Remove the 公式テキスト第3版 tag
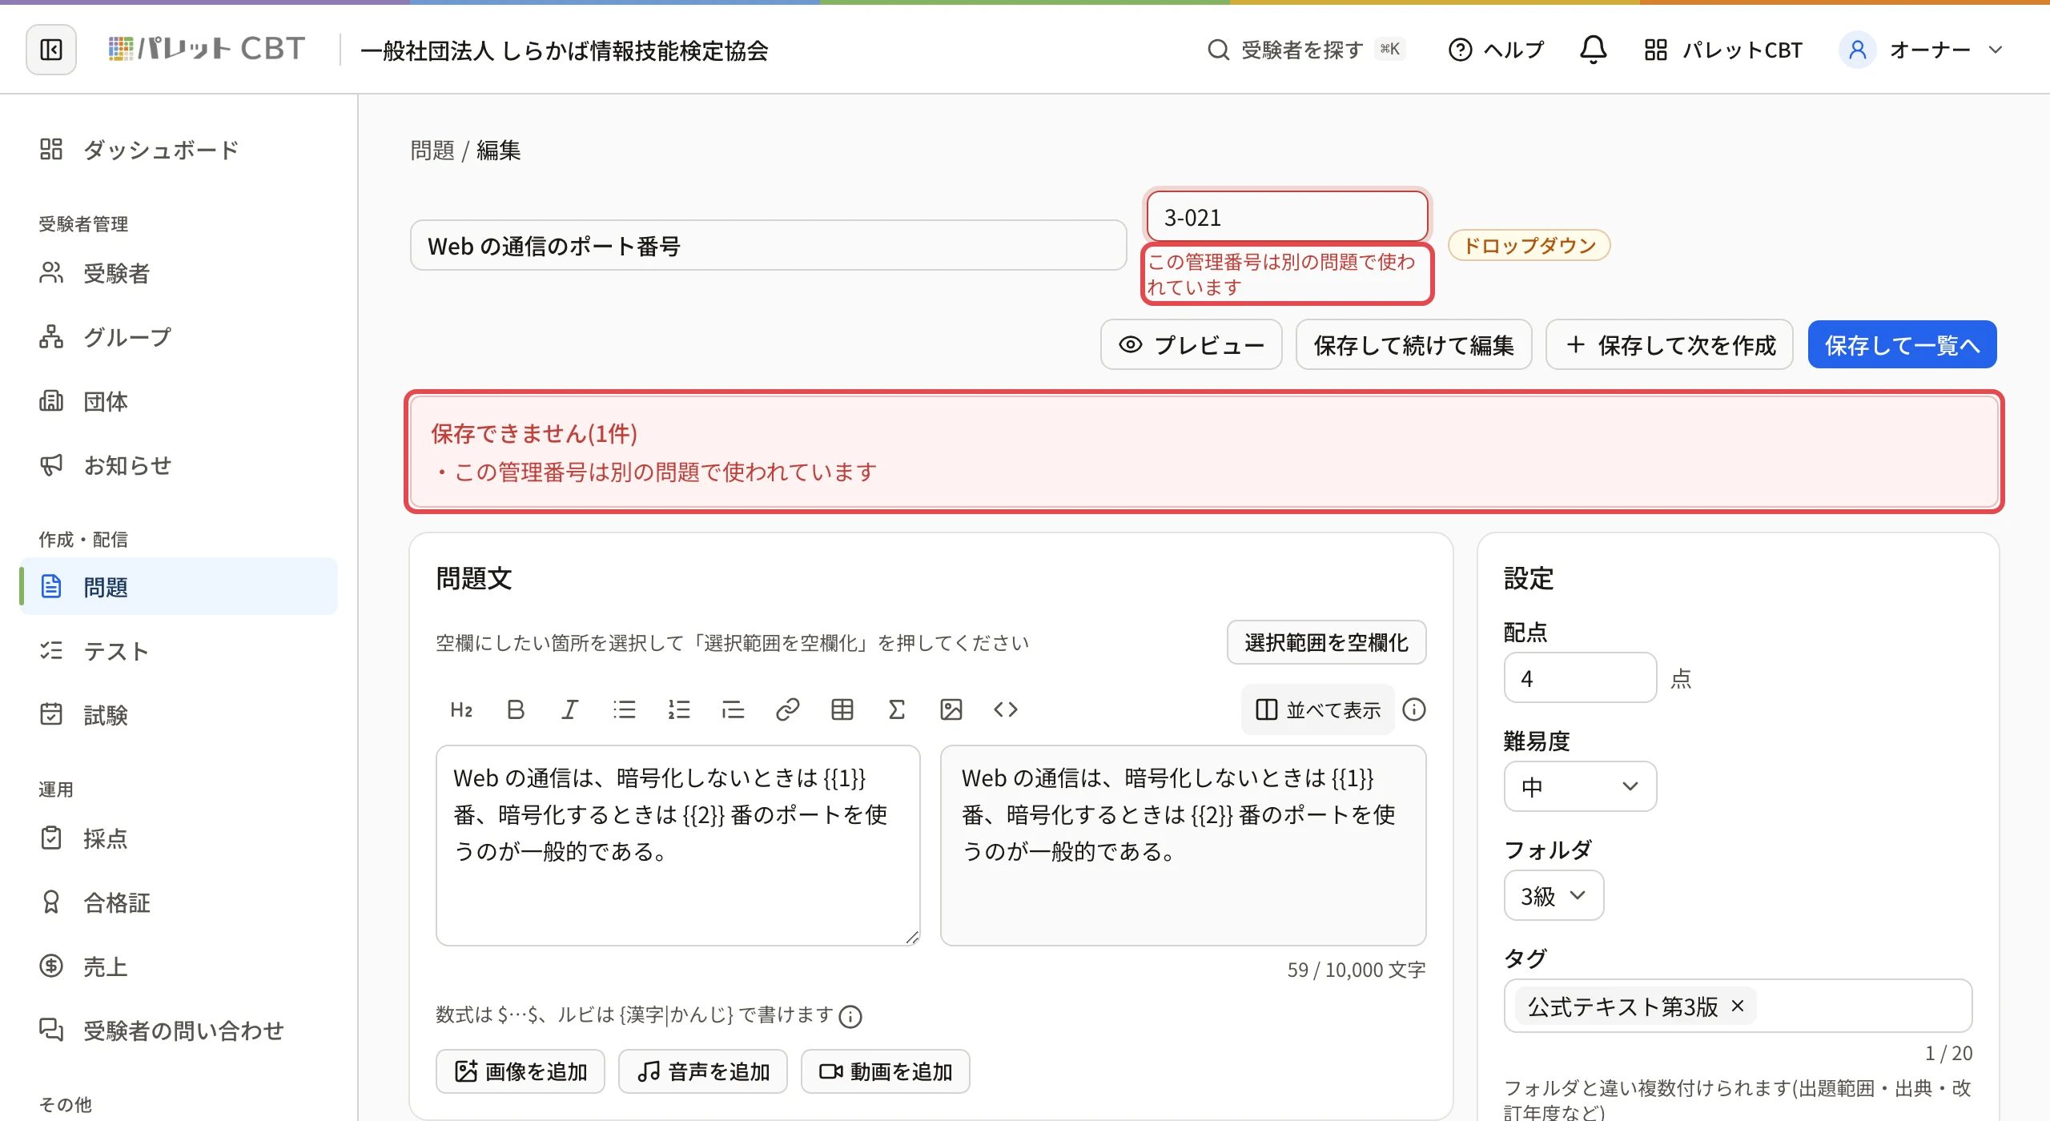 (1737, 1006)
